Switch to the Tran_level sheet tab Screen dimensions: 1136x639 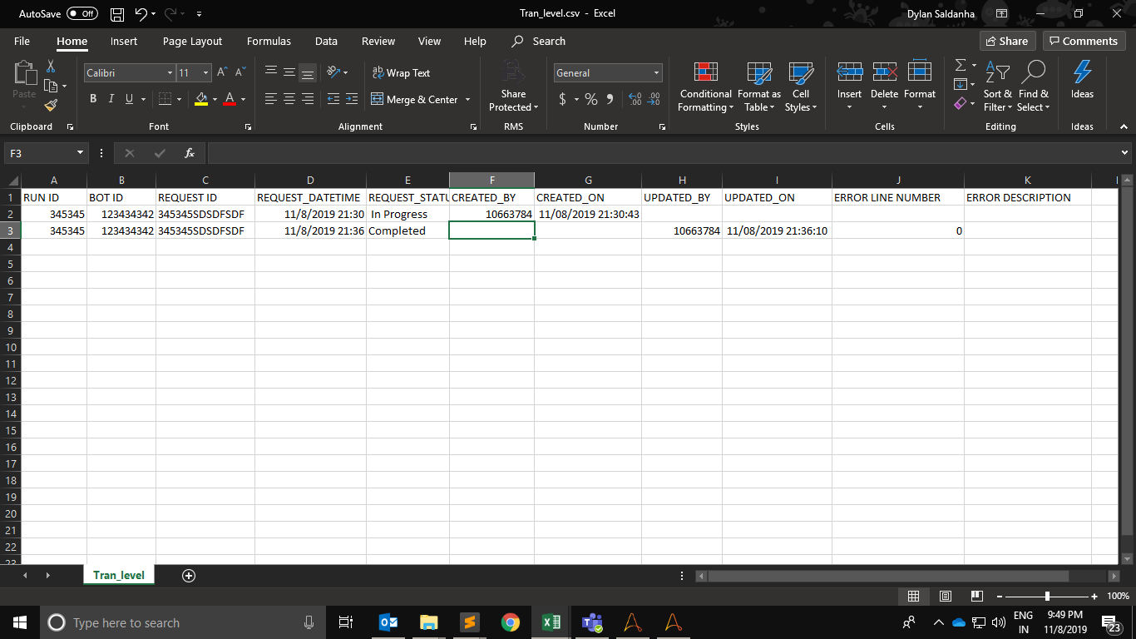(119, 576)
